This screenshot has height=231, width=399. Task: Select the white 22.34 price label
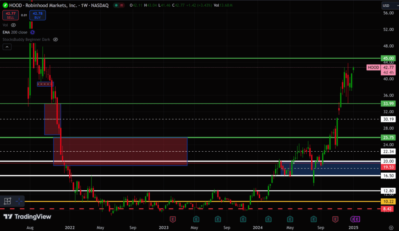coord(388,152)
